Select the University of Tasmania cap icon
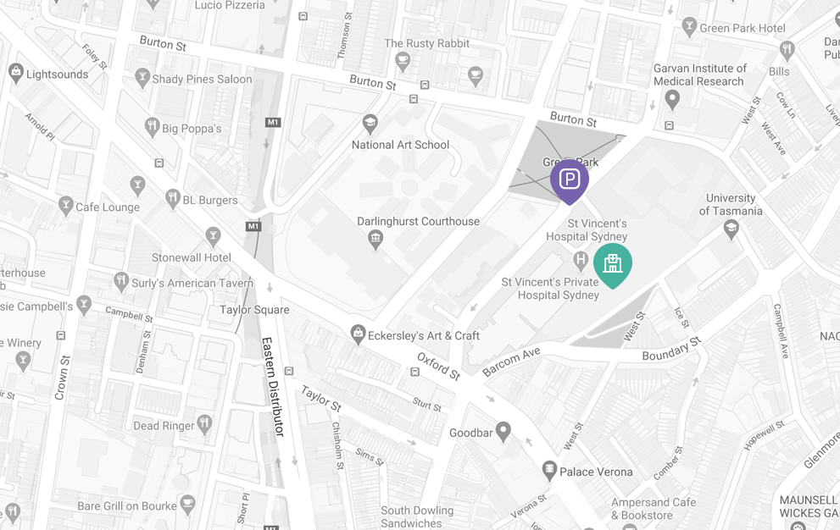840x530 pixels. coord(731,229)
